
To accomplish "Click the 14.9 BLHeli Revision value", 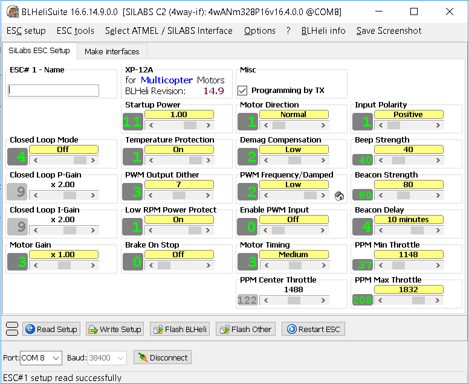I will (213, 91).
